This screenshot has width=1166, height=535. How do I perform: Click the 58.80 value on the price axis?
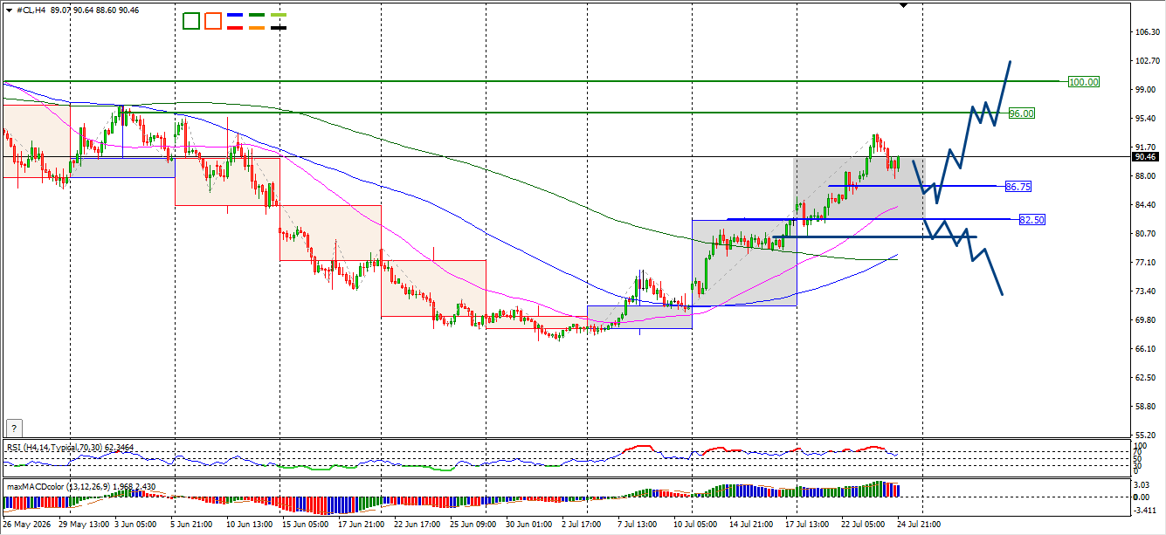(x=1144, y=407)
